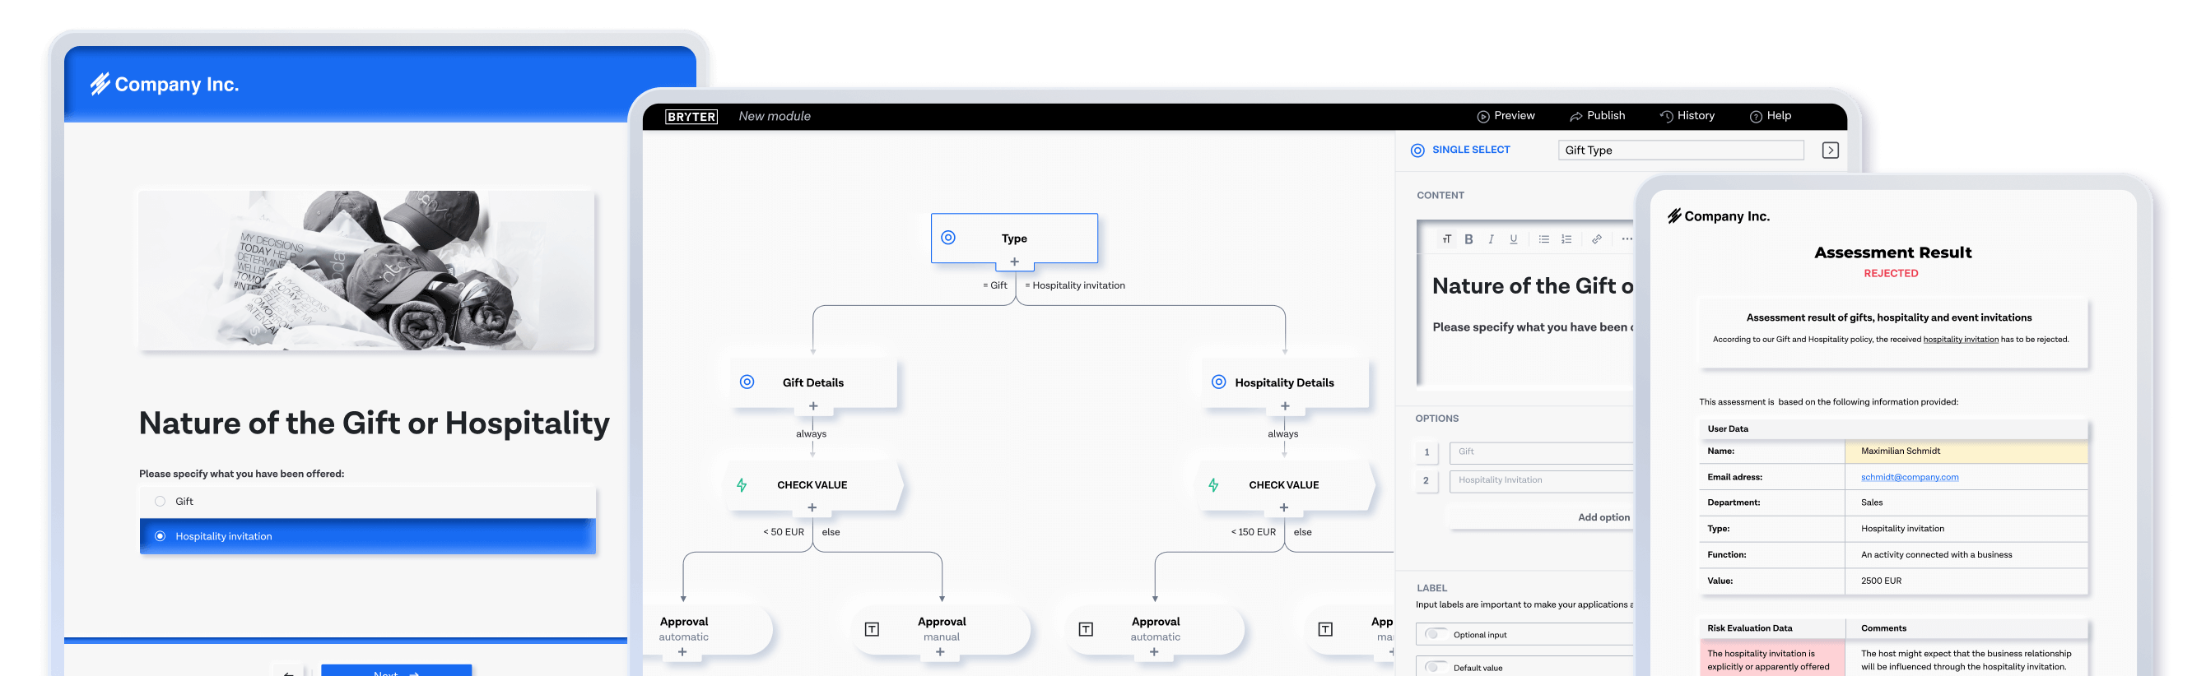Add node below right CHECK VALUE plus
The image size is (2206, 676).
1284,507
